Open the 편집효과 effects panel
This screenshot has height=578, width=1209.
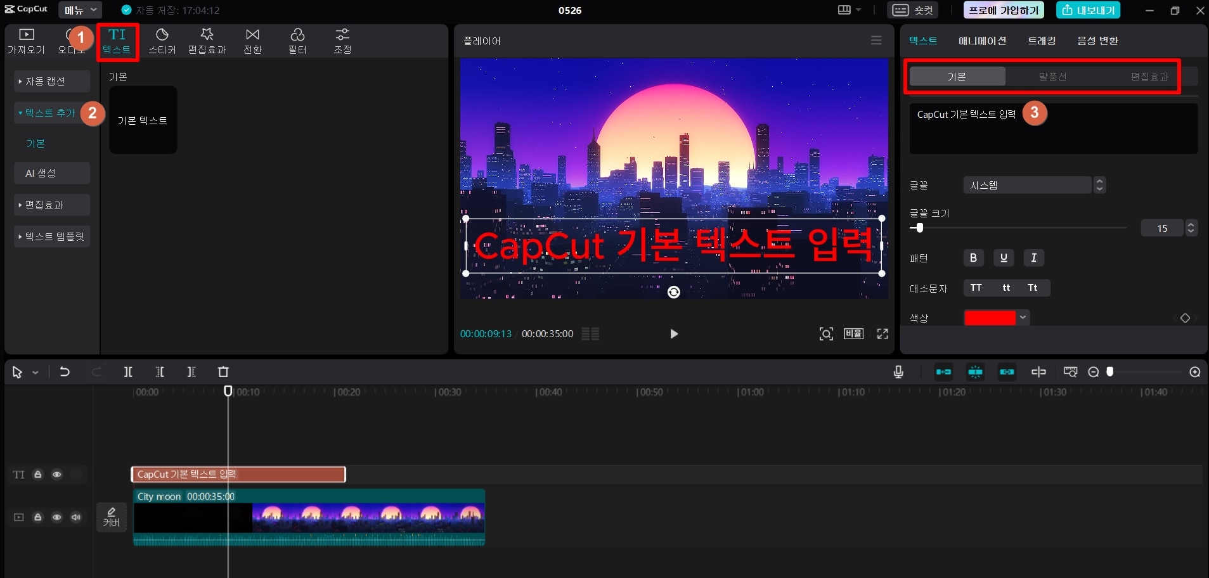[x=207, y=41]
